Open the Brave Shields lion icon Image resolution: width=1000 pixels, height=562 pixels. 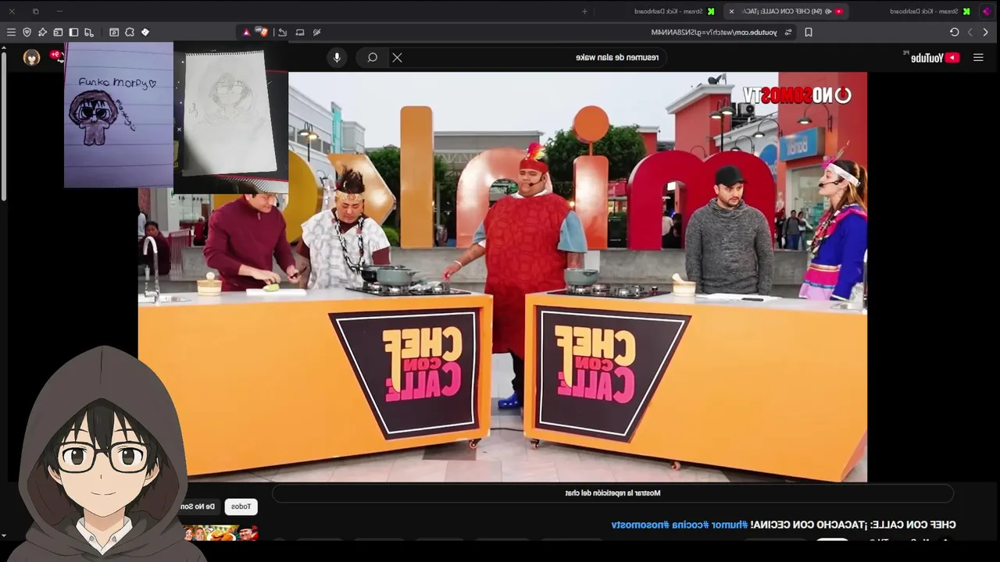(x=263, y=32)
